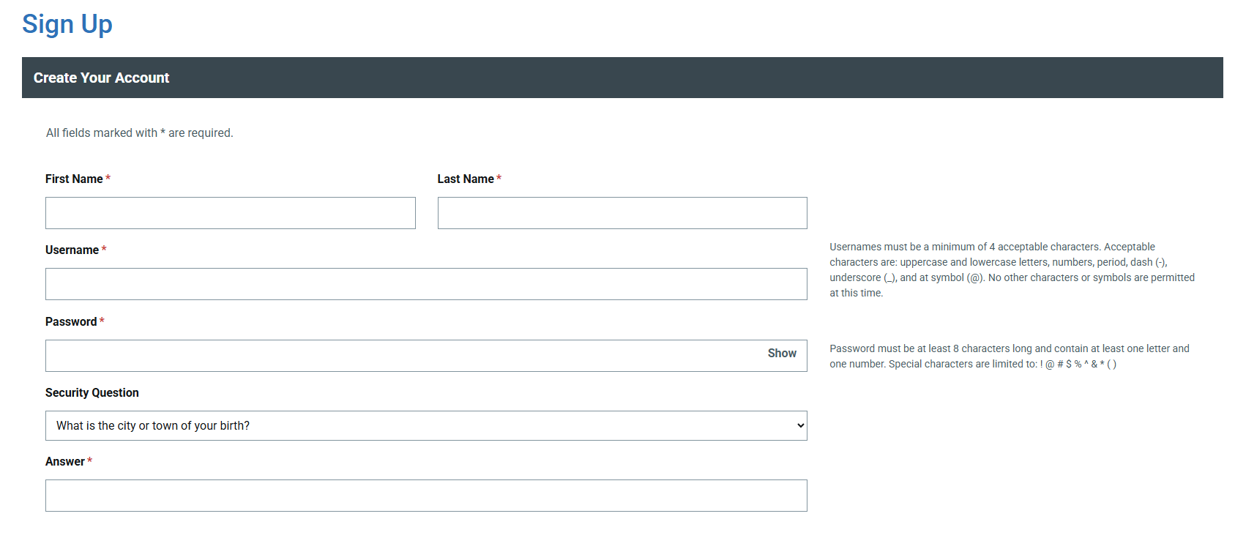This screenshot has height=560, width=1246.
Task: Click the required fields notice text
Action: click(x=139, y=132)
